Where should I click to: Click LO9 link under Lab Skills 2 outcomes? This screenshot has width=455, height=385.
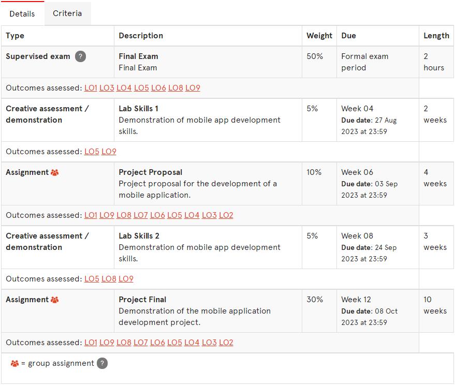tap(126, 279)
